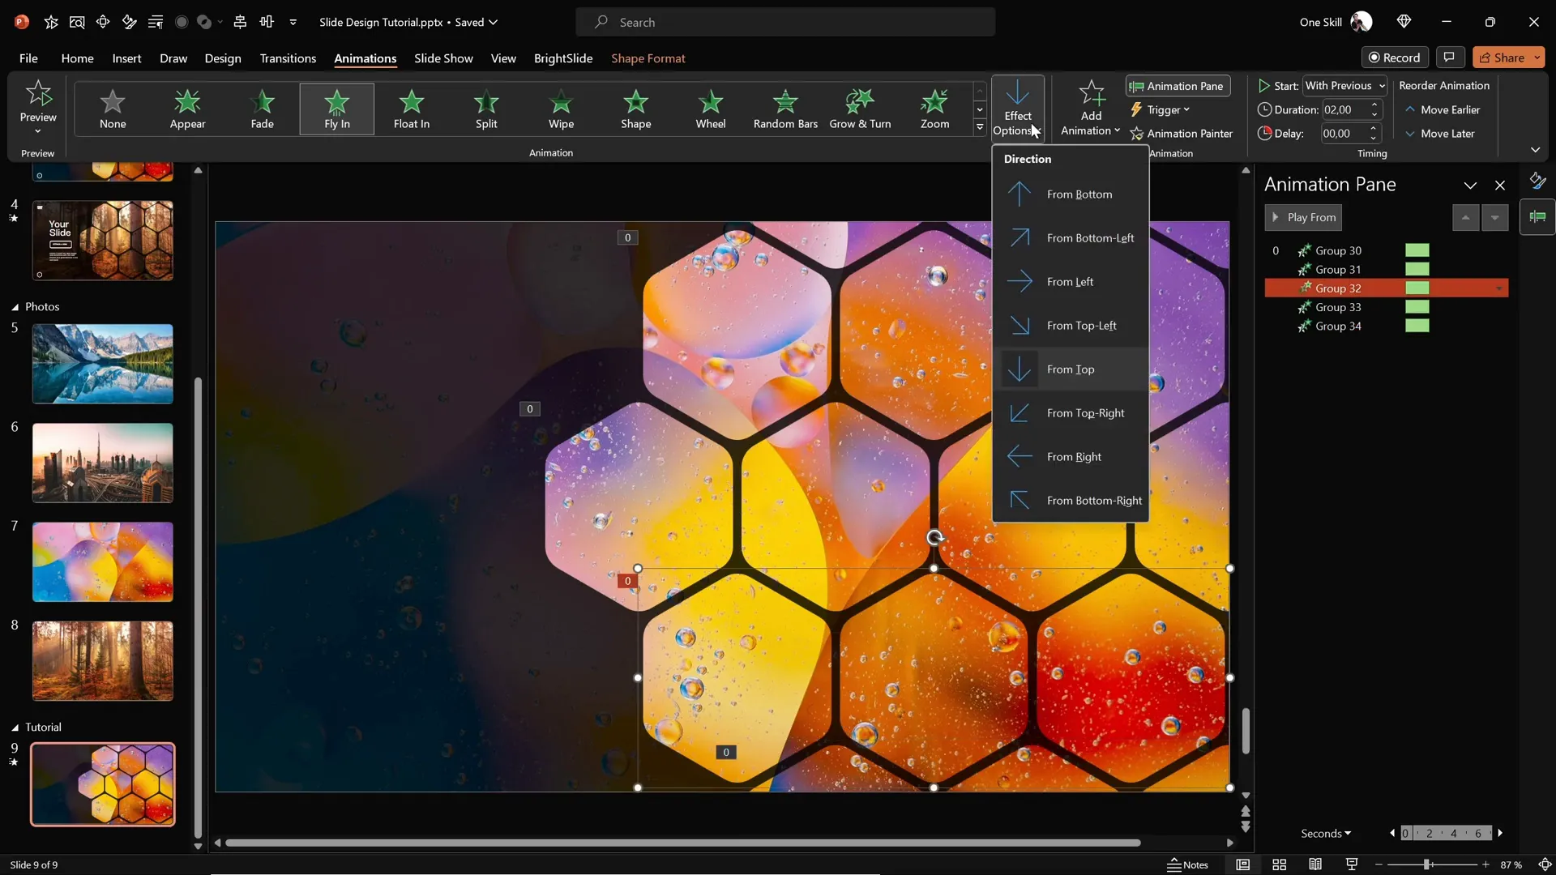Viewport: 1556px width, 875px height.
Task: Choose the Random Bars animation
Action: 784,109
